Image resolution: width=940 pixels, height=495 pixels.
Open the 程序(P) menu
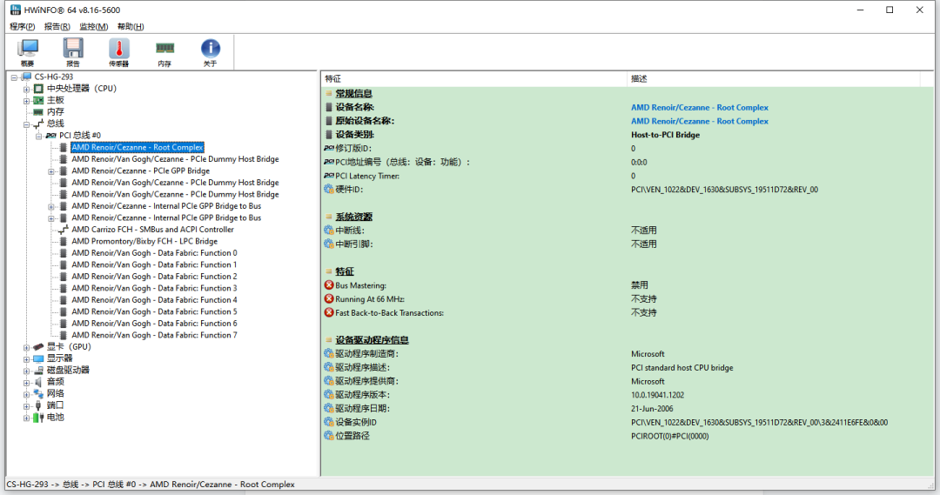point(22,26)
